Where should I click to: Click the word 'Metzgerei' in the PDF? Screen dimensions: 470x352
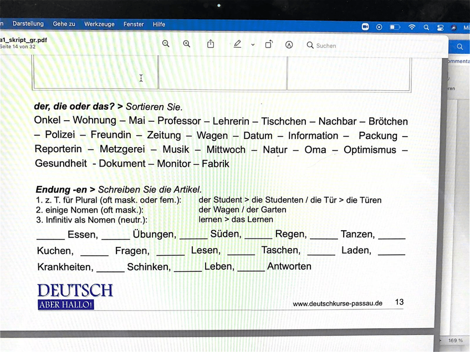pos(122,149)
